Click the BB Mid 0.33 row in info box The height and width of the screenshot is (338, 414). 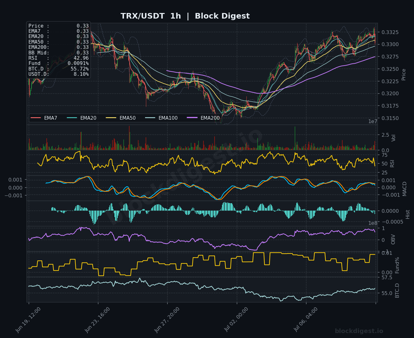click(x=58, y=53)
